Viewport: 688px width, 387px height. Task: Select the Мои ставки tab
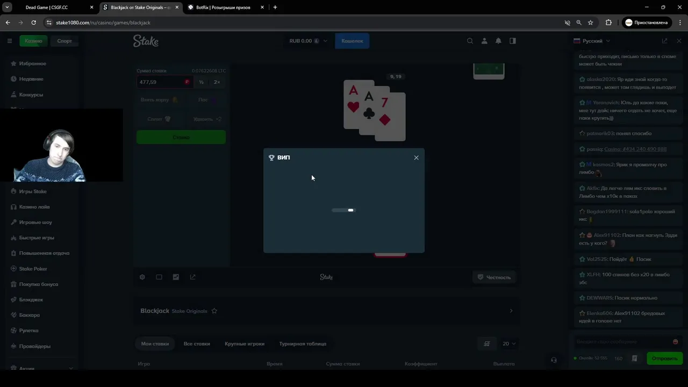point(155,343)
